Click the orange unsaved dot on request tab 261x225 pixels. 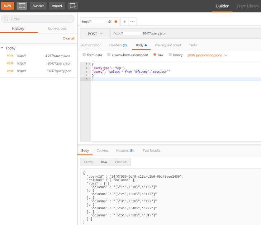pyautogui.click(x=115, y=22)
